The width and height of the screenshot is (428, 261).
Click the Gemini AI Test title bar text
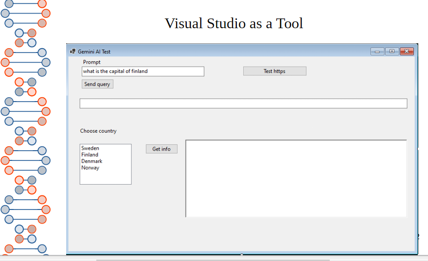click(94, 52)
